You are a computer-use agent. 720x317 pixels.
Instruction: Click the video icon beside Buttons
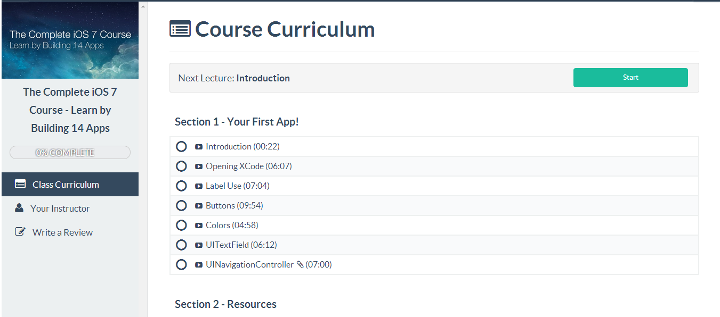click(x=199, y=206)
